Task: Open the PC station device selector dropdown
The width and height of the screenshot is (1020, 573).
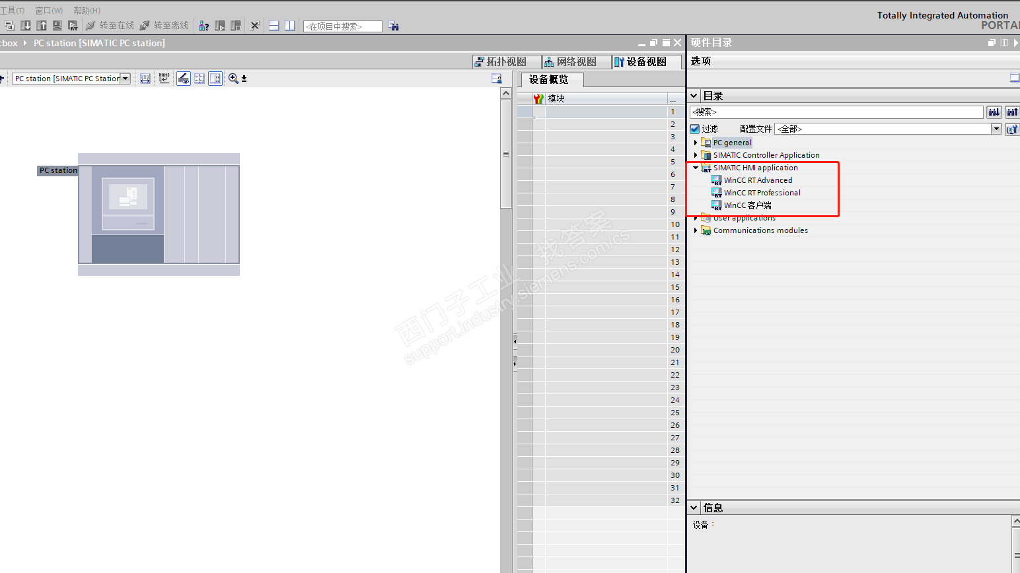Action: [x=125, y=79]
